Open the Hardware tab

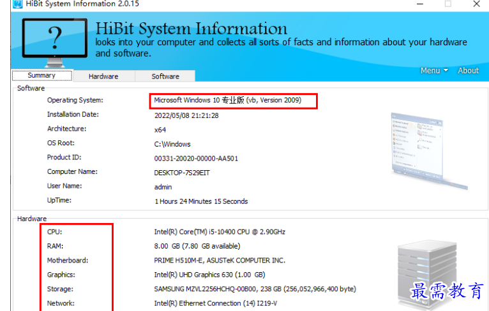(103, 76)
